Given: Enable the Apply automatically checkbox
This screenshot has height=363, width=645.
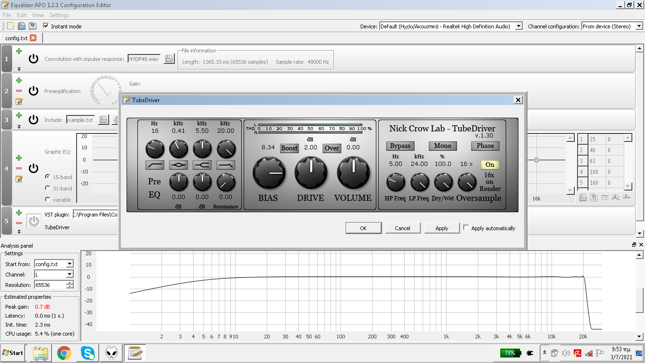Looking at the screenshot, I should (467, 228).
